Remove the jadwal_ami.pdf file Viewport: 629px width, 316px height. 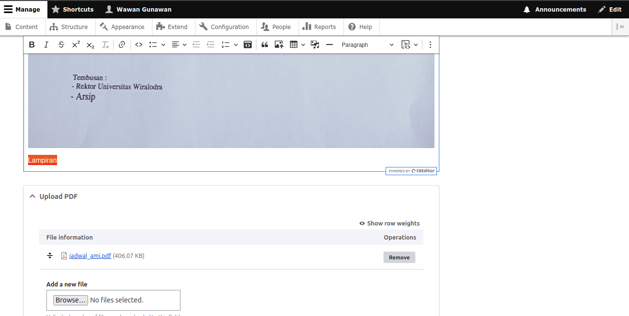pos(399,257)
